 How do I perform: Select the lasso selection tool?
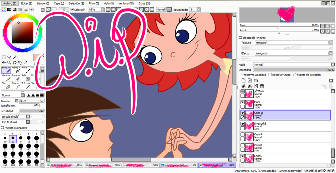click(9, 57)
